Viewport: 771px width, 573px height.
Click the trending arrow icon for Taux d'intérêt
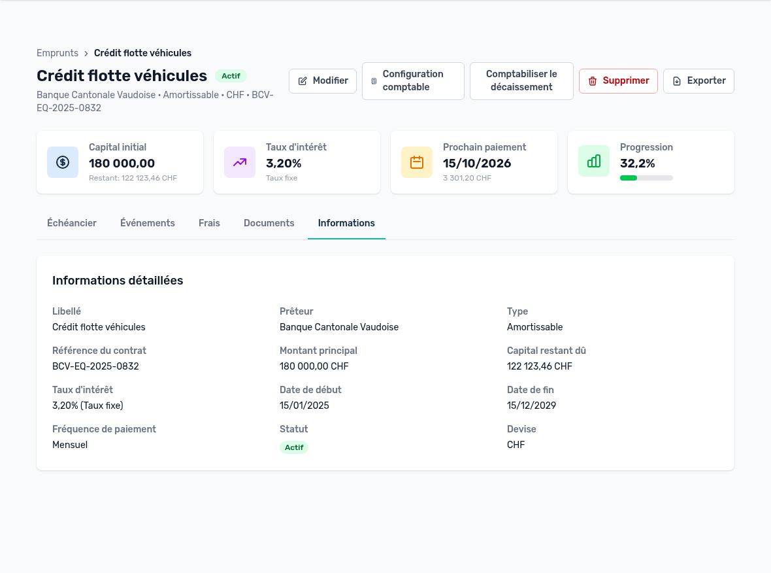pyautogui.click(x=239, y=162)
